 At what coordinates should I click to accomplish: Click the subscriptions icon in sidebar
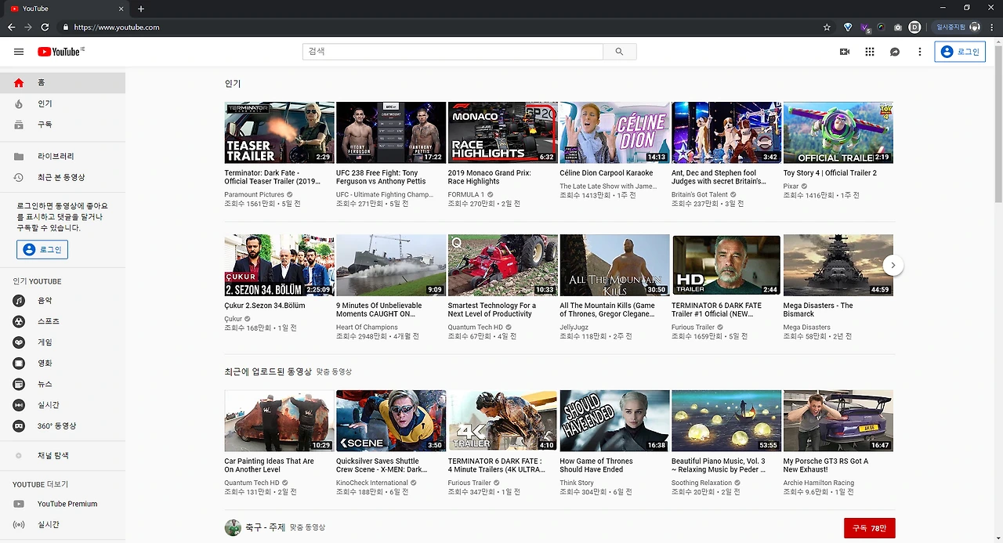pos(19,125)
